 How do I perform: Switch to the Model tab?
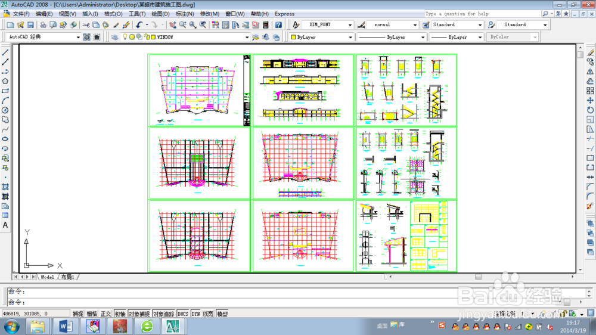tap(48, 277)
